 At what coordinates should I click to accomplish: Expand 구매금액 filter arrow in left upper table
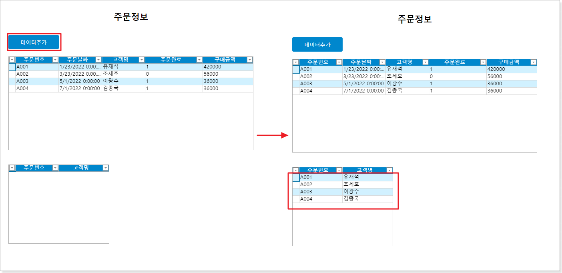pyautogui.click(x=250, y=60)
